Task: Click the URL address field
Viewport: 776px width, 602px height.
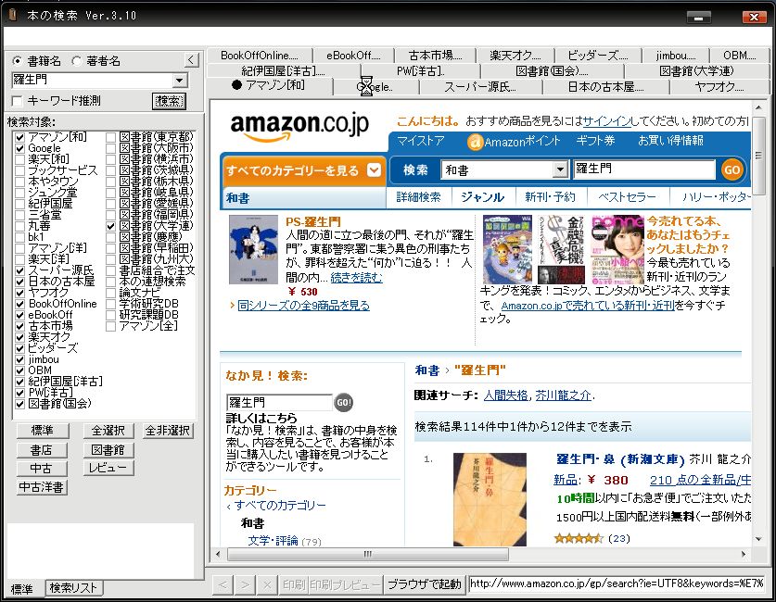Action: coord(617,584)
